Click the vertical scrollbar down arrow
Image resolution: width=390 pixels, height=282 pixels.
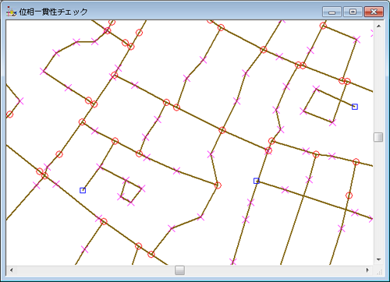click(x=378, y=259)
